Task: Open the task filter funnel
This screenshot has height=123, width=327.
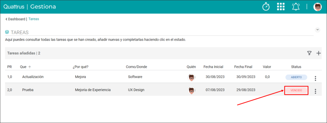Action: (309, 53)
